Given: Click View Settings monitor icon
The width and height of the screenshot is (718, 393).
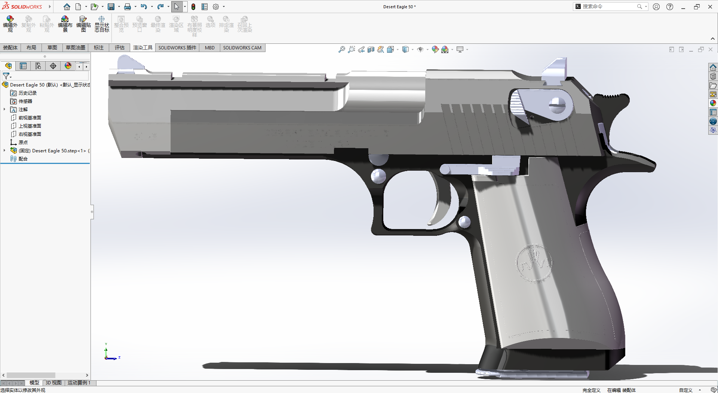Looking at the screenshot, I should [x=460, y=49].
